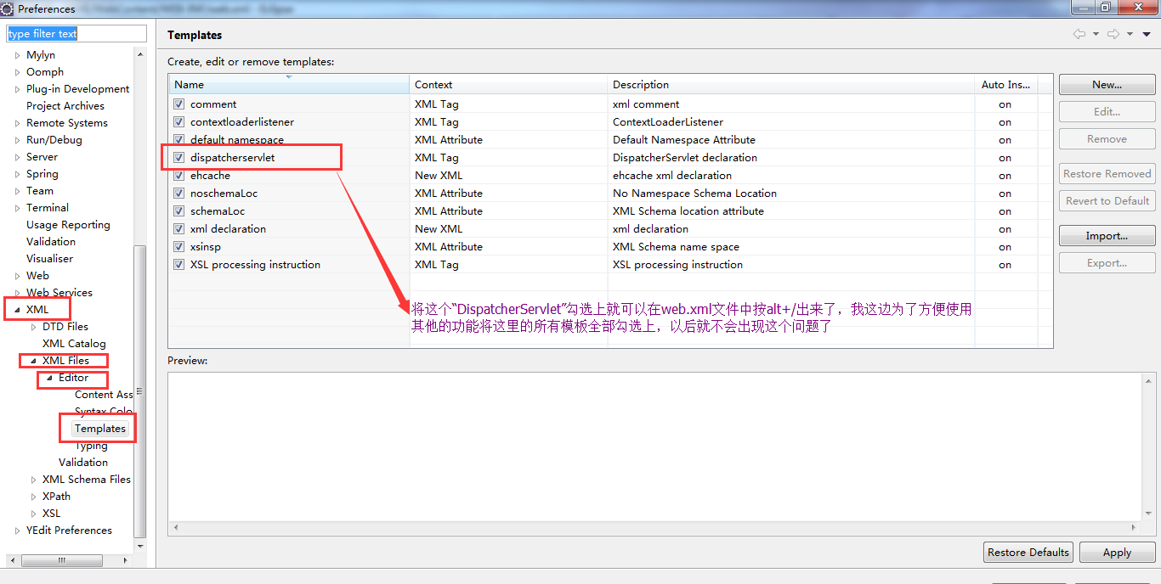Screen dimensions: 1161x584
Task: Click the back navigation arrow icon
Action: pyautogui.click(x=1079, y=34)
